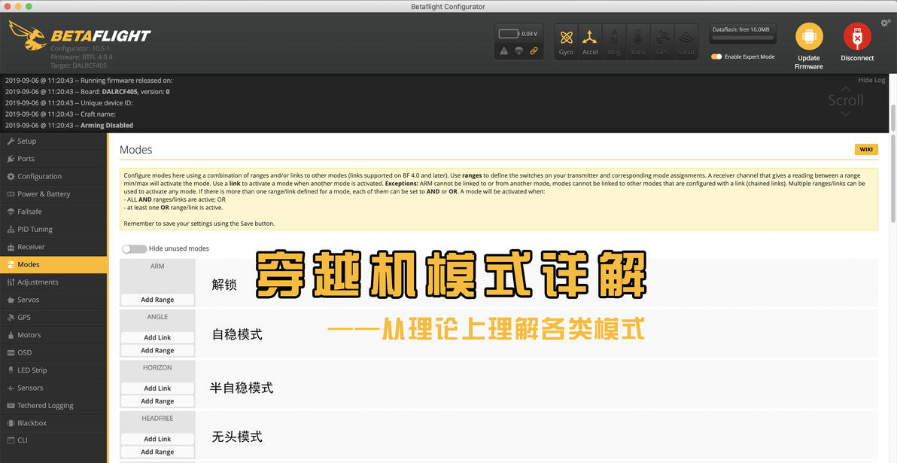Open the settings gear in the header
This screenshot has height=463, width=897.
point(886,23)
